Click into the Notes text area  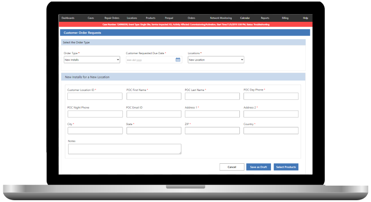(124, 149)
